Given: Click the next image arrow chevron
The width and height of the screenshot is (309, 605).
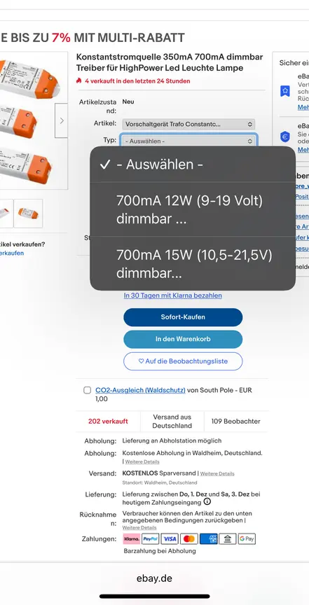Looking at the screenshot, I should point(62,120).
